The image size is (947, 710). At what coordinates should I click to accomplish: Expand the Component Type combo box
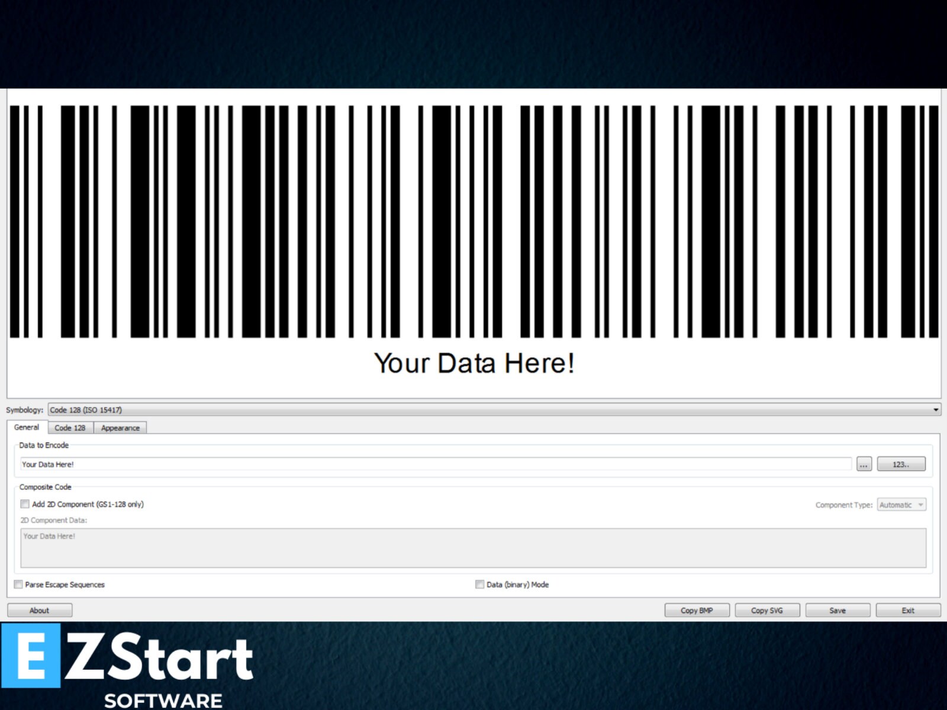[x=900, y=504]
